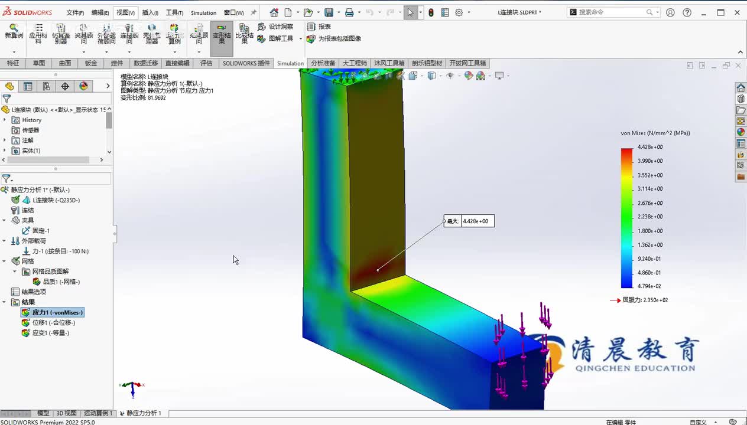Viewport: 747px width, 425px height.
Task: Click 为报表包括图像 include image for report
Action: coord(334,38)
